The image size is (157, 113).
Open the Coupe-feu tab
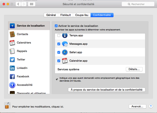[82, 15]
